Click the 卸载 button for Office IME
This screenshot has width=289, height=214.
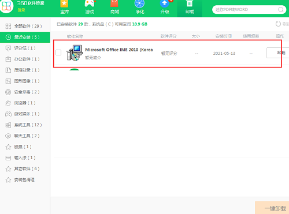(277, 52)
